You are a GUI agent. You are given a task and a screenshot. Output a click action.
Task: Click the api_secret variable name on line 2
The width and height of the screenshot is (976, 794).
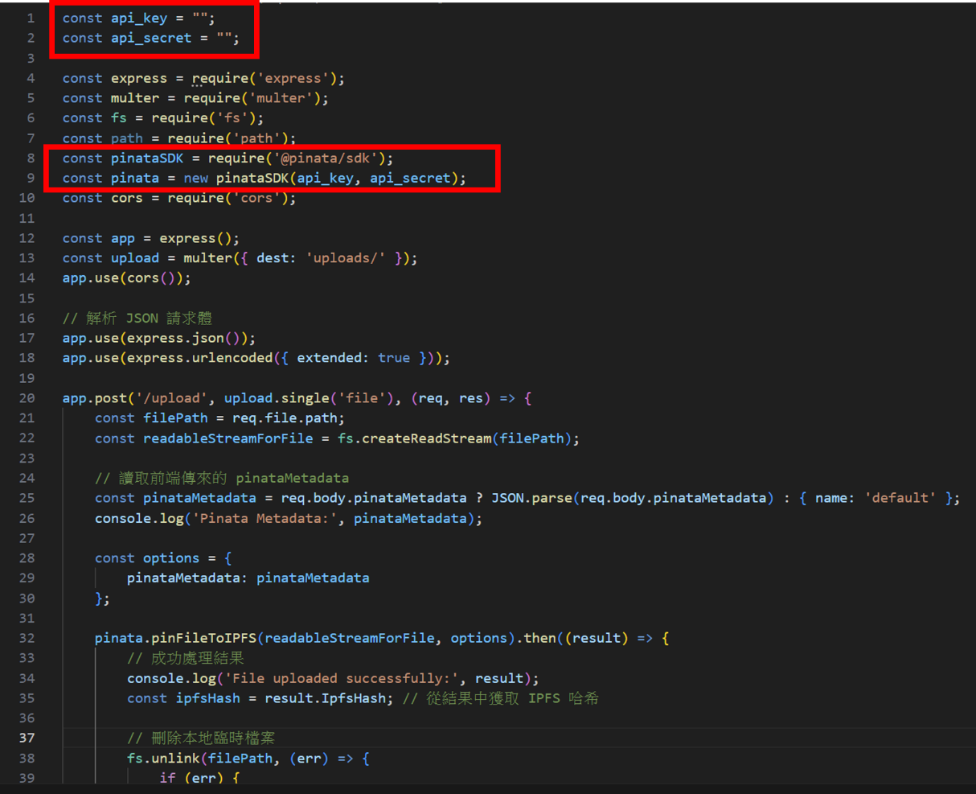[x=151, y=38]
